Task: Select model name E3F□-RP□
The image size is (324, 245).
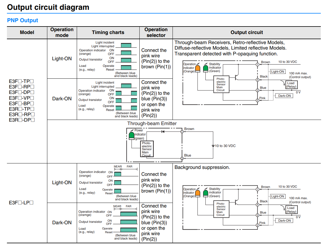Action: [x=21, y=87]
